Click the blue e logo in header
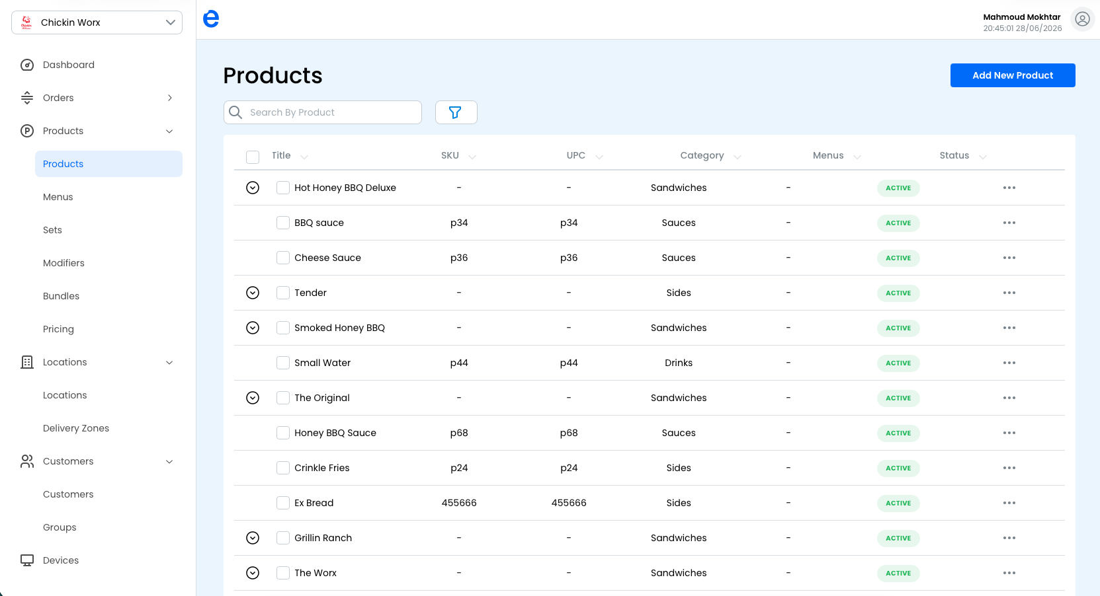Viewport: 1100px width, 596px height. 211,19
